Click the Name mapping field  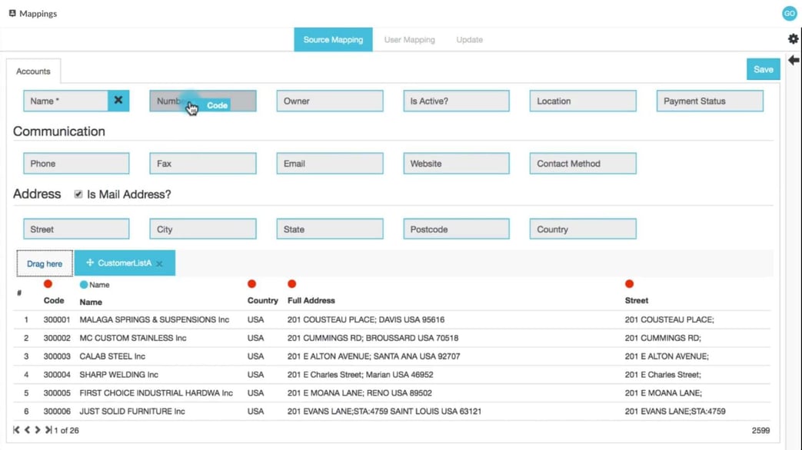[65, 101]
